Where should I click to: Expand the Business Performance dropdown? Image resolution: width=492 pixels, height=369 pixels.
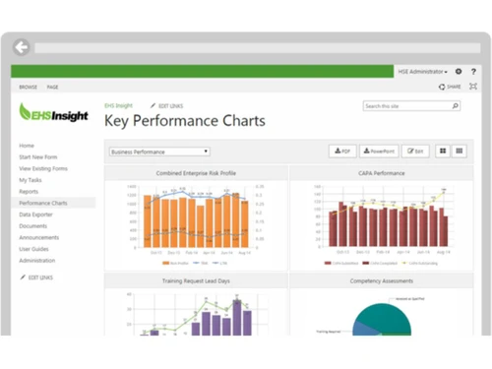pos(159,152)
